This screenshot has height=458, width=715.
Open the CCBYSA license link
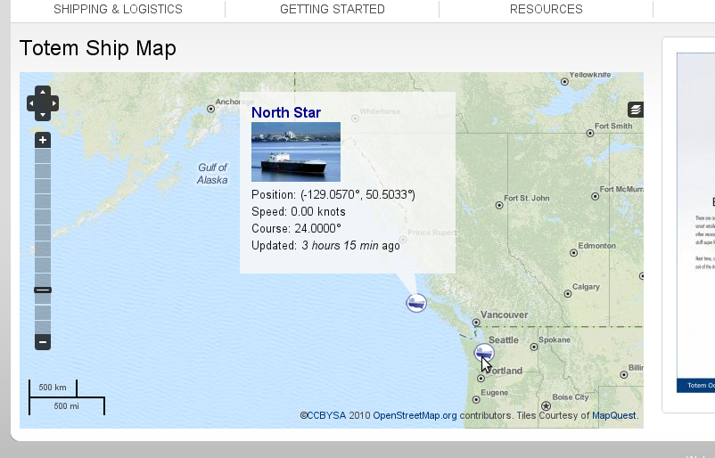pyautogui.click(x=326, y=415)
